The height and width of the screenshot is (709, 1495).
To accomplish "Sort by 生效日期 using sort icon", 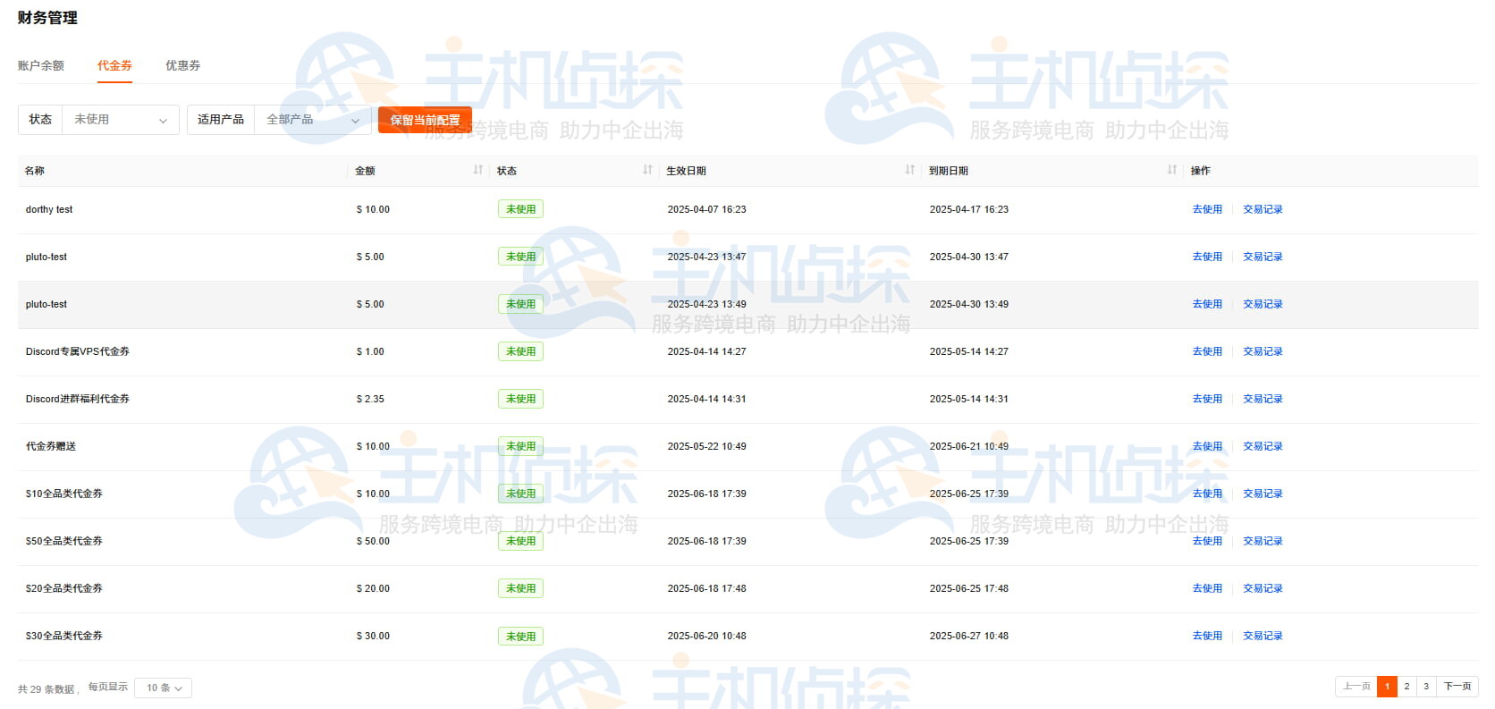I will (909, 170).
